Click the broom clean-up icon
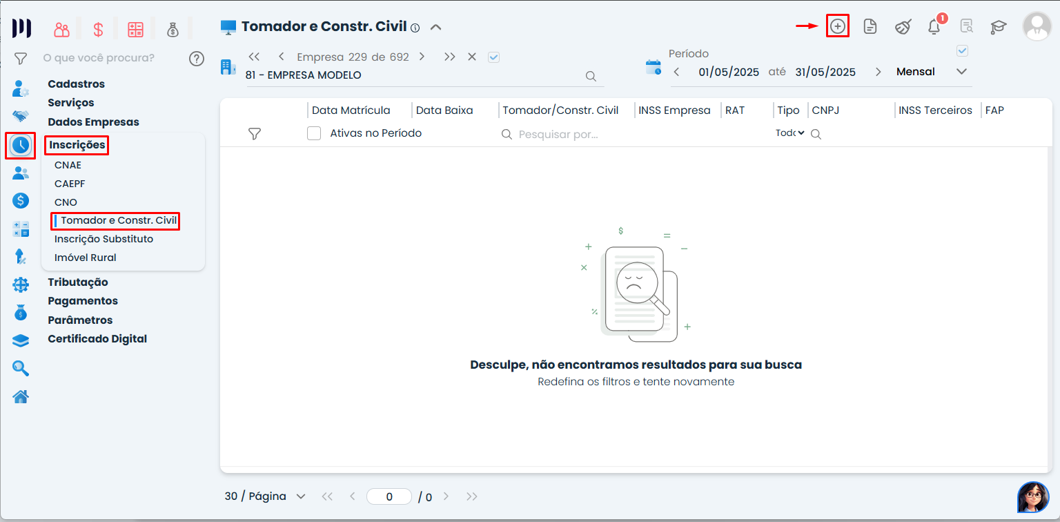 coord(903,27)
